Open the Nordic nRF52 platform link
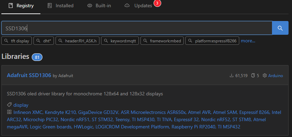Image resolution: width=292 pixels, height=137 pixels. (215, 119)
